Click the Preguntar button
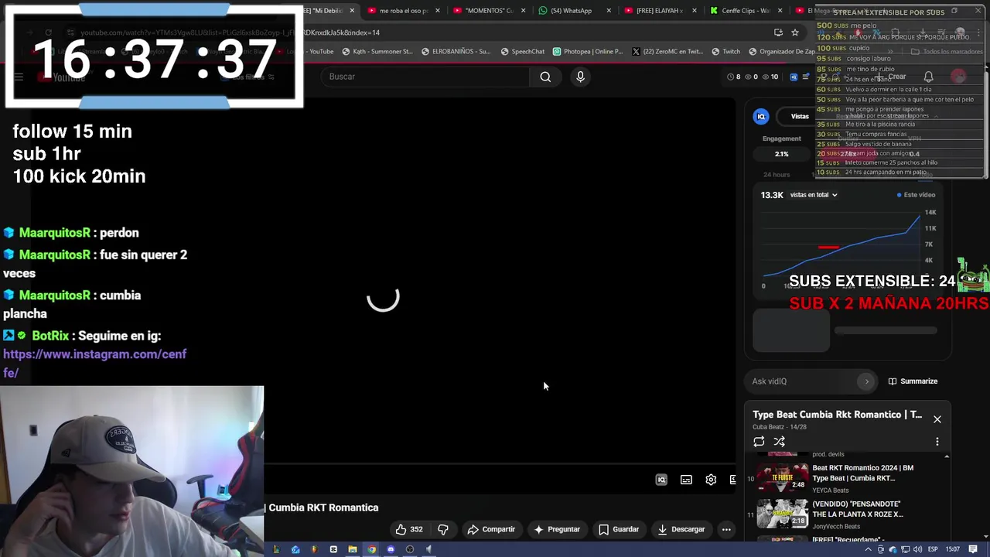 (x=557, y=529)
